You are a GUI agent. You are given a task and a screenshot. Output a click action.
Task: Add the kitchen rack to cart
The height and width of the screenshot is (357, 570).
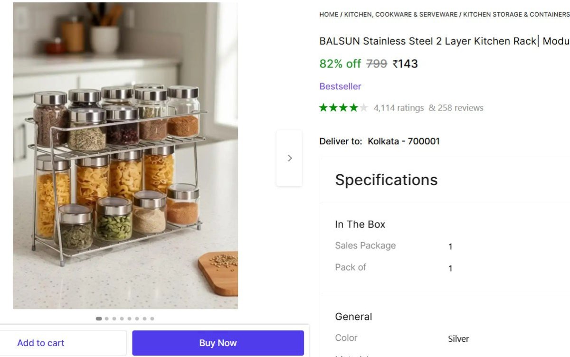[x=41, y=343]
